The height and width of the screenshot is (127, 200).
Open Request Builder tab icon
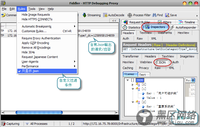(126, 22)
